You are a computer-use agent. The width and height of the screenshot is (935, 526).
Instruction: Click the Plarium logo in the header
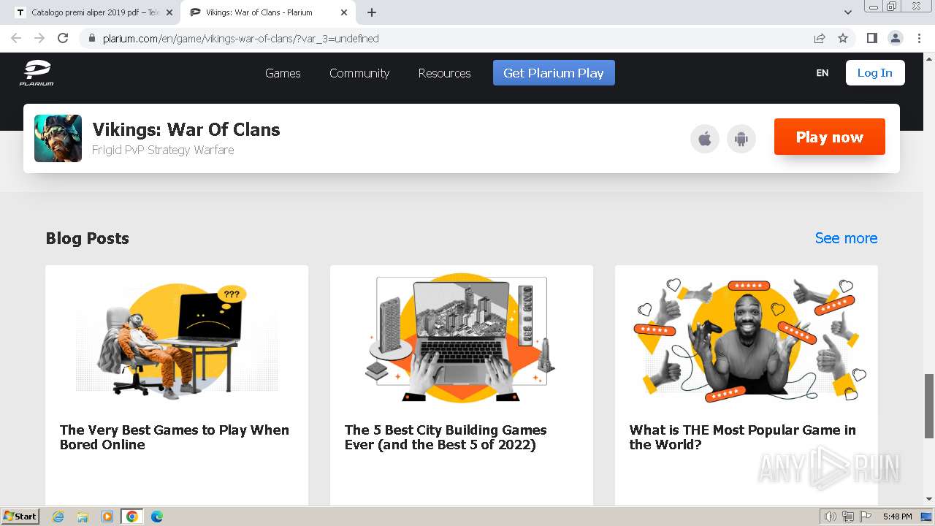point(37,73)
